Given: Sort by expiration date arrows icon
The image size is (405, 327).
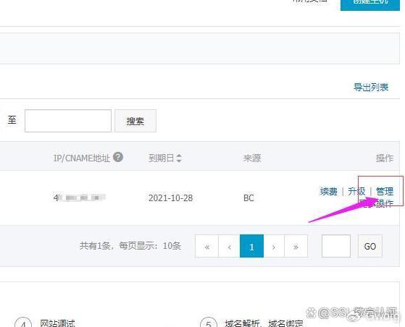Looking at the screenshot, I should (179, 158).
